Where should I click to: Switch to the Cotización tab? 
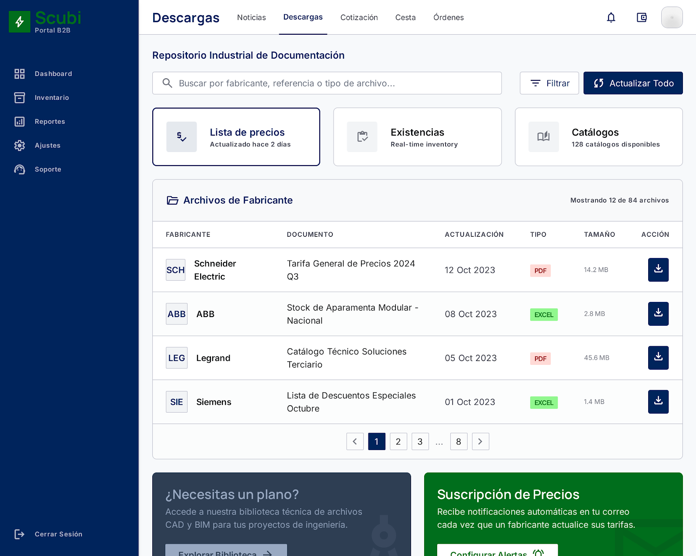click(359, 17)
